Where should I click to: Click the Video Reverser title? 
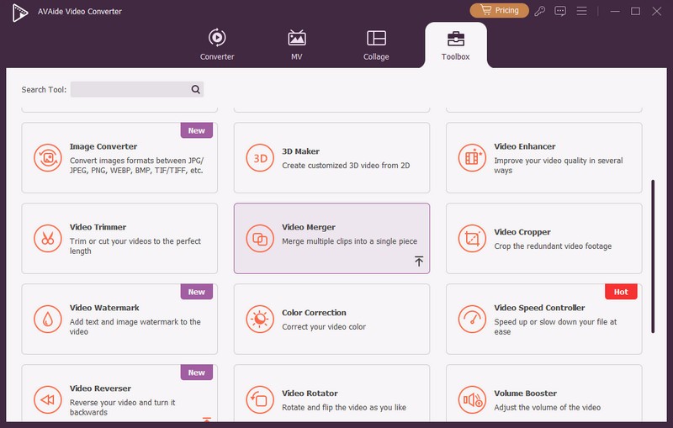100,388
